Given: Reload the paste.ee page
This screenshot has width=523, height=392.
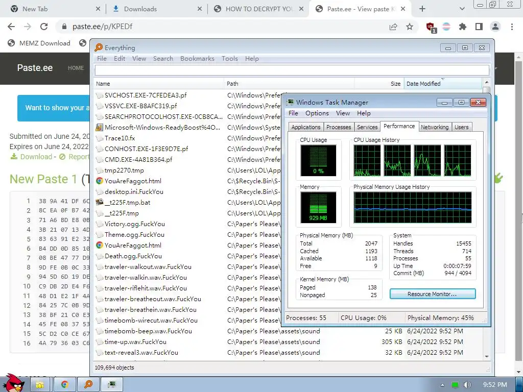Looking at the screenshot, I should (x=44, y=27).
